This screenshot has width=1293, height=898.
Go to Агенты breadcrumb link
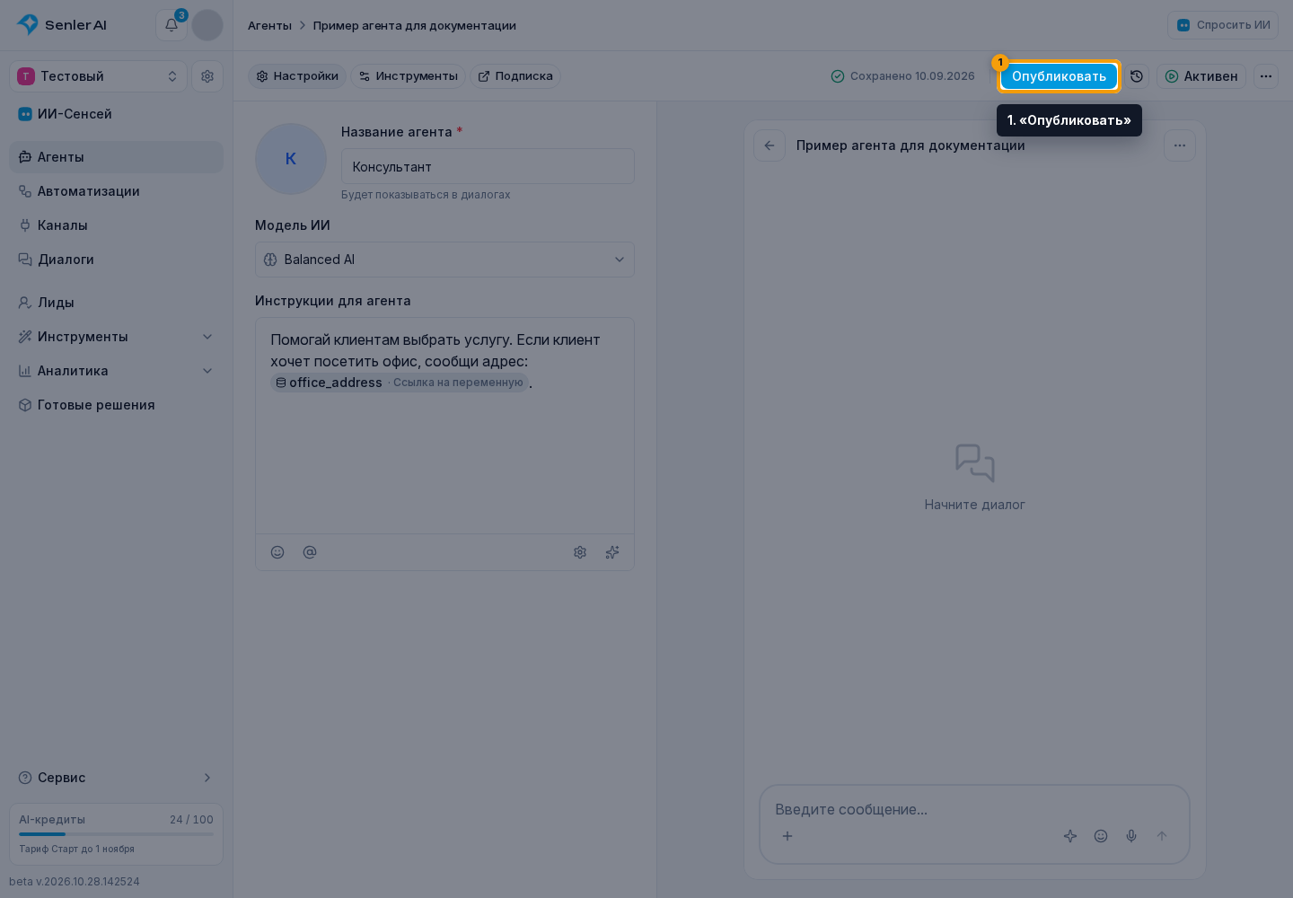pos(269,25)
